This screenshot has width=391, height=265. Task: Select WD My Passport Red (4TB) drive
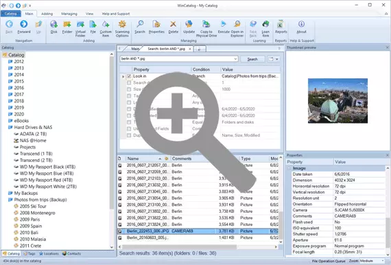(46, 180)
